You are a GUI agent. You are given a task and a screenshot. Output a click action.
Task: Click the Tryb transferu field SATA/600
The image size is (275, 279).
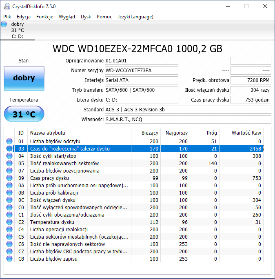pyautogui.click(x=142, y=90)
